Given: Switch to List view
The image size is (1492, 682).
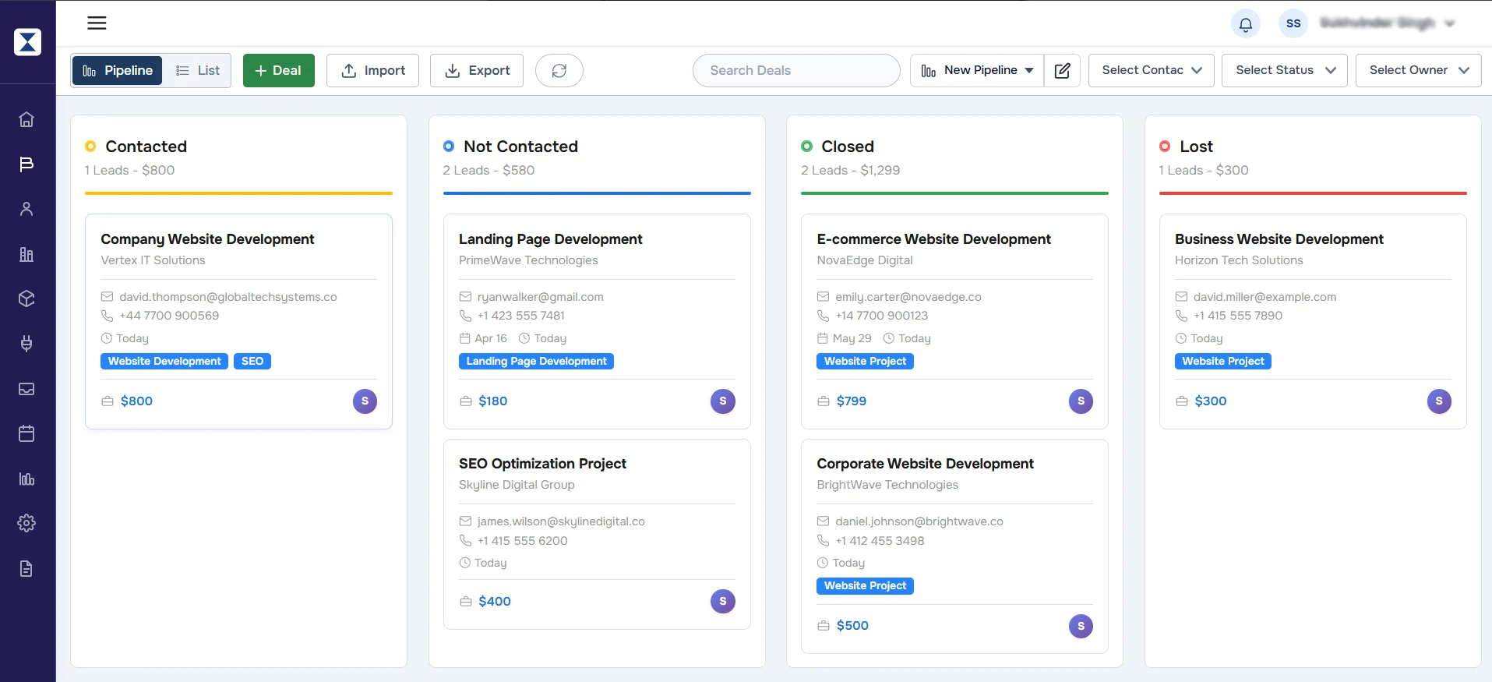Looking at the screenshot, I should (x=198, y=71).
